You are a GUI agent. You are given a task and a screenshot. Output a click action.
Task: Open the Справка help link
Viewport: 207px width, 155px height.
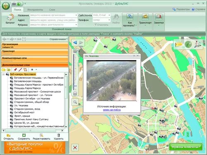click(x=198, y=9)
